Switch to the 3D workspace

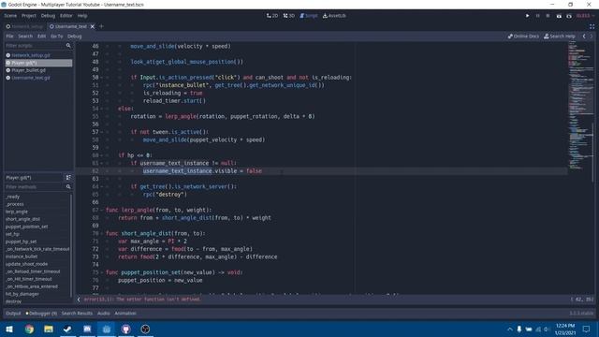point(289,16)
